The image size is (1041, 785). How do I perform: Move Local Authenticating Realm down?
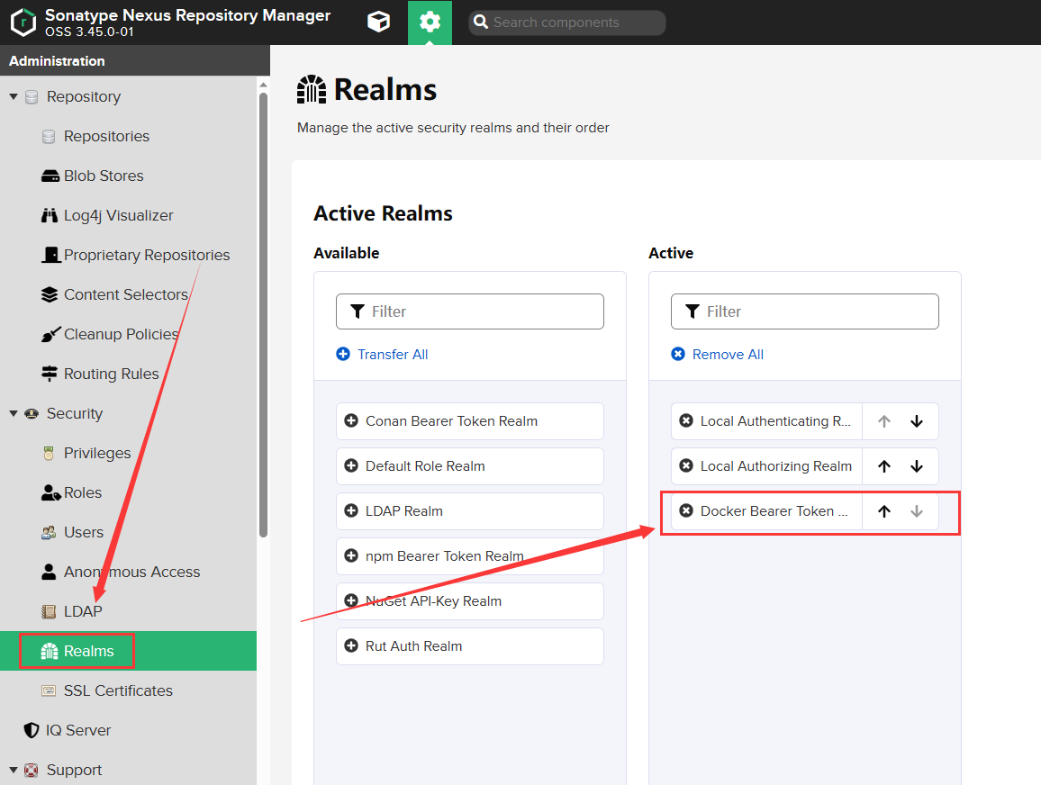click(x=917, y=421)
